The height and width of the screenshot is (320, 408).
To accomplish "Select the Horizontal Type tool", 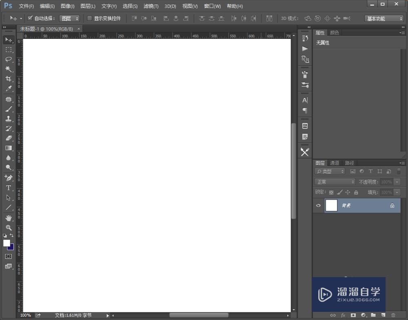I will coord(8,188).
